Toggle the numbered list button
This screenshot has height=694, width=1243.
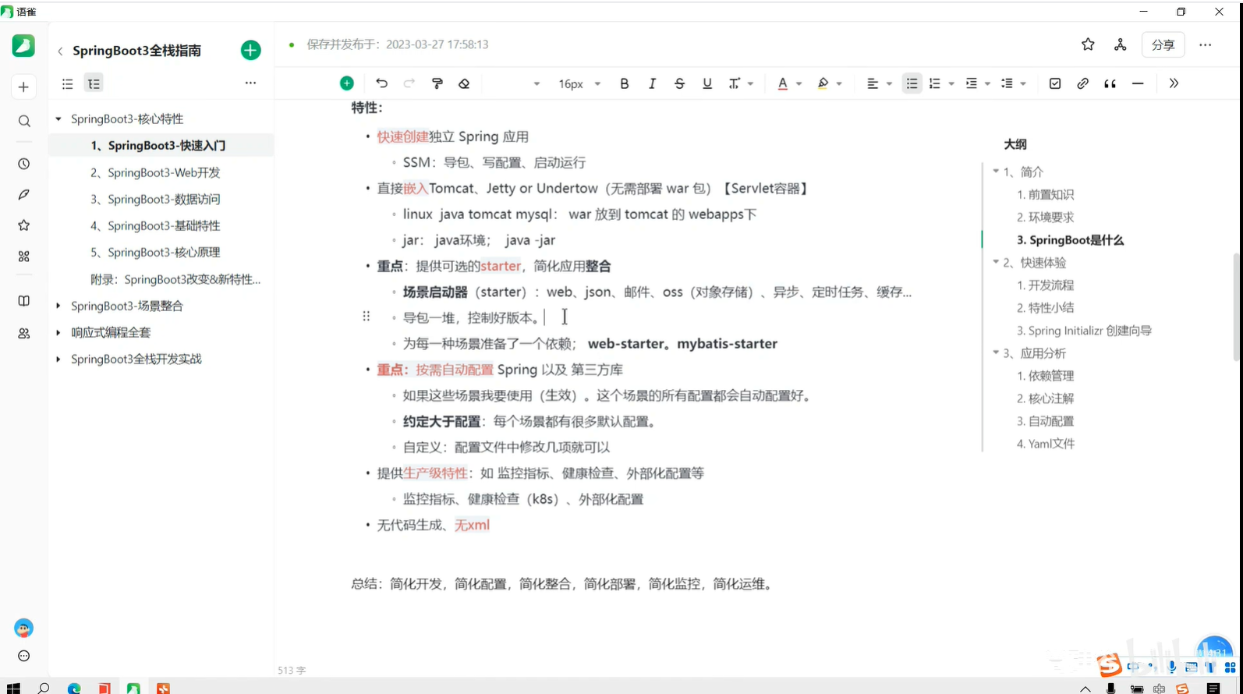(x=935, y=83)
